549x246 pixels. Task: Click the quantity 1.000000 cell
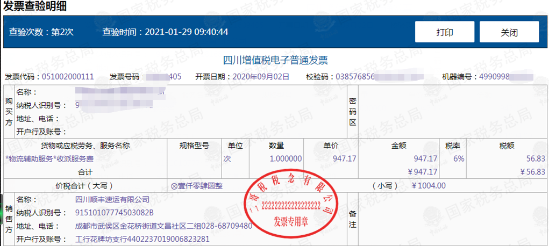tap(286, 159)
